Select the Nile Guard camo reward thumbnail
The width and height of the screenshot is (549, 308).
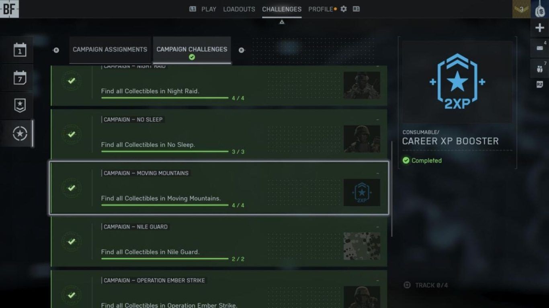pos(362,246)
